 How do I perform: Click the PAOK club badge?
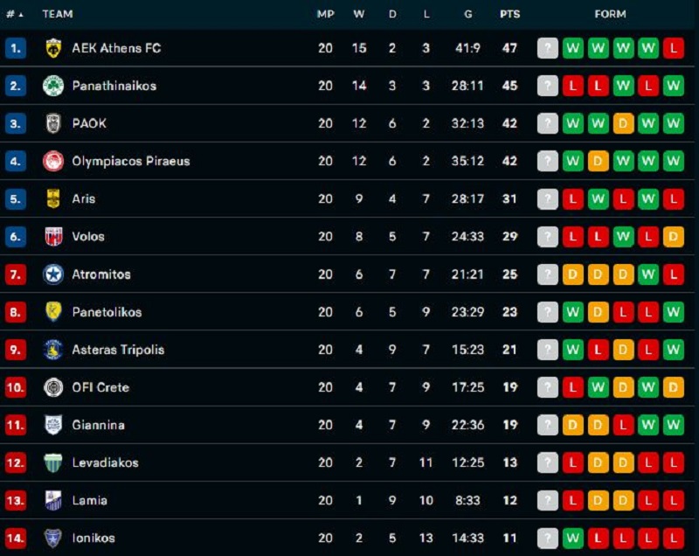click(53, 123)
